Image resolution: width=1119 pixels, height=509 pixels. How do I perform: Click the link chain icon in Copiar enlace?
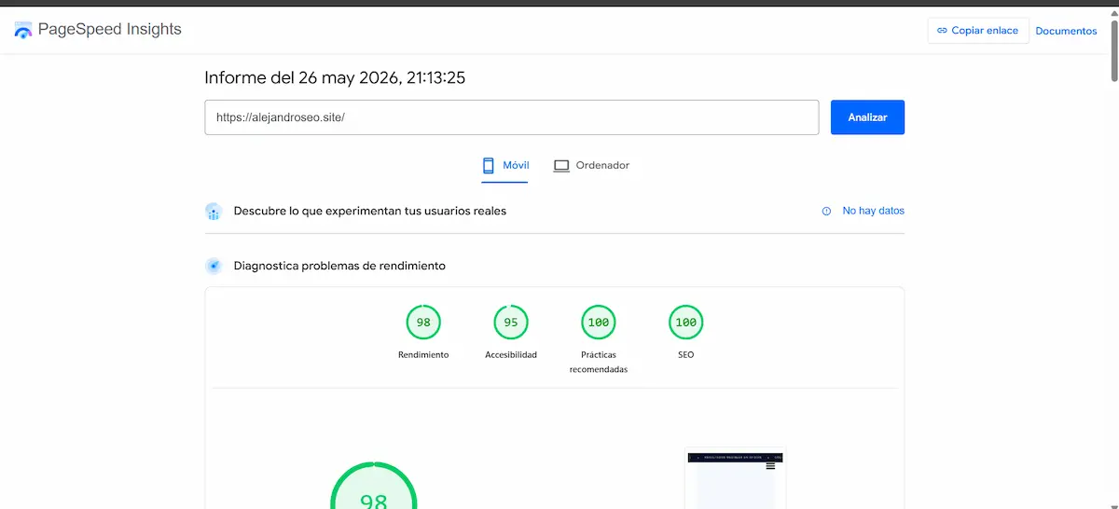[943, 31]
